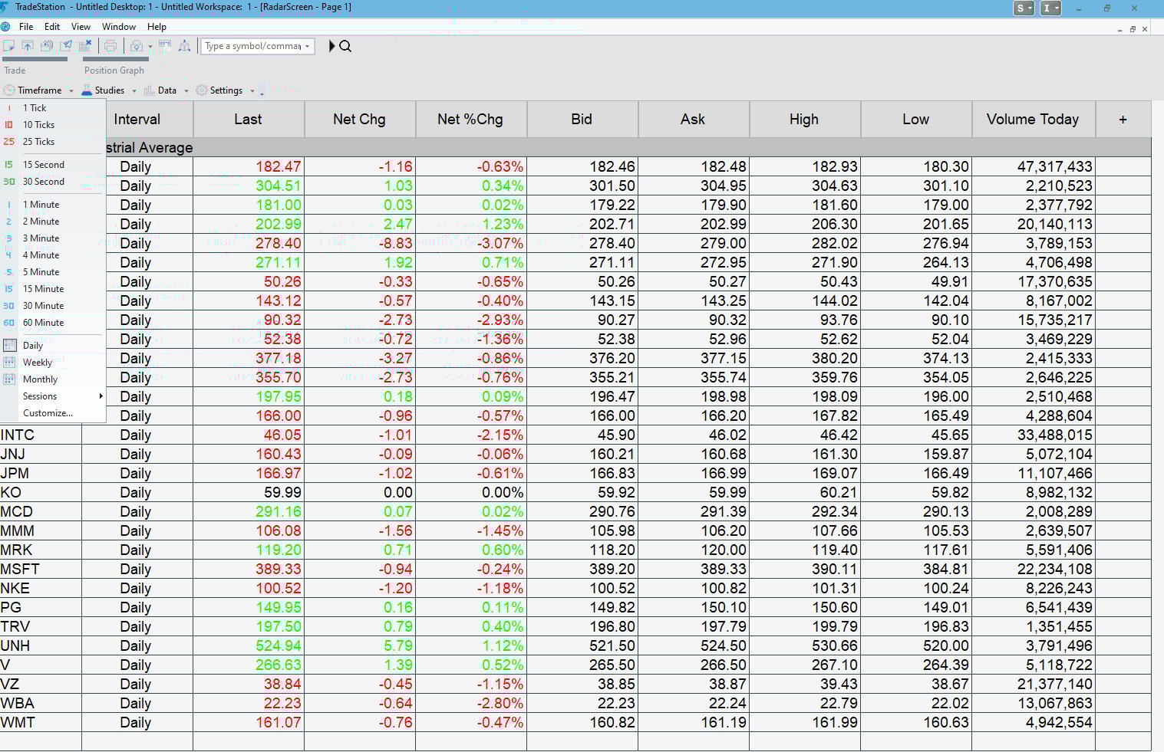
Task: Choose 60 Minute timeframe
Action: pos(51,323)
